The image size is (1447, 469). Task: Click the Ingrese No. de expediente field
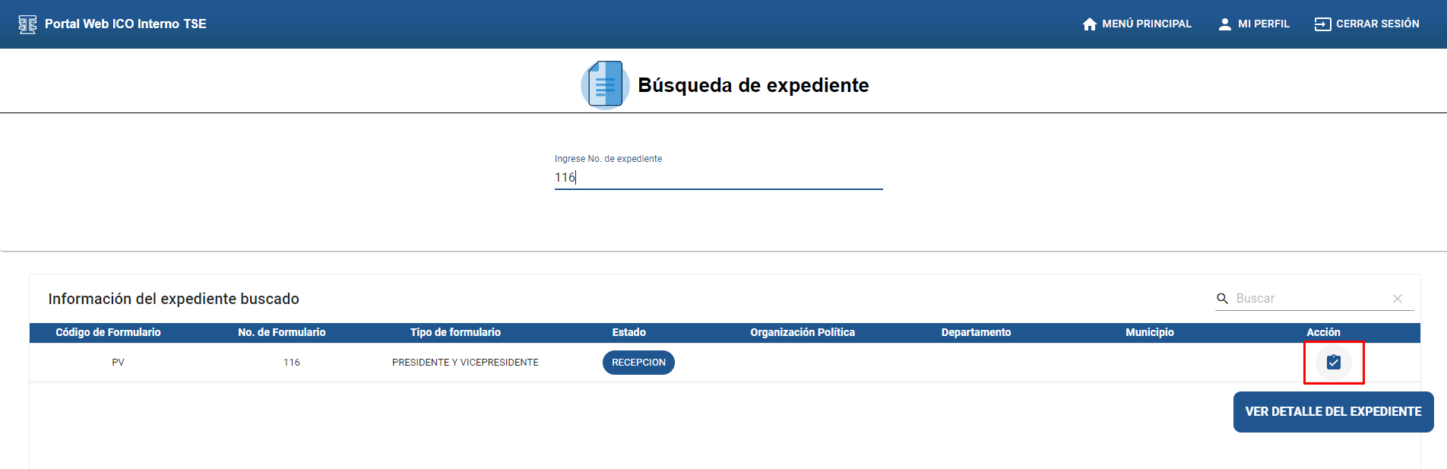(718, 178)
